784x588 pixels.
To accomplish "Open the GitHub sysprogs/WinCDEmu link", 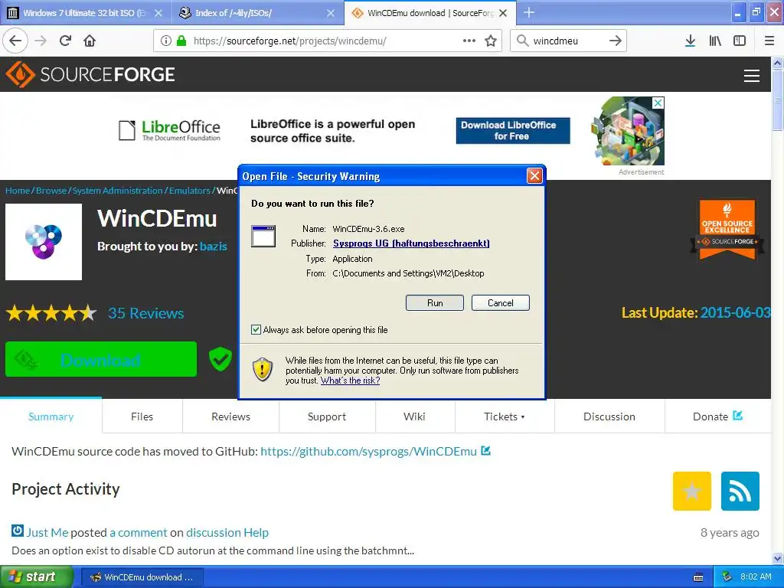I will pyautogui.click(x=368, y=451).
